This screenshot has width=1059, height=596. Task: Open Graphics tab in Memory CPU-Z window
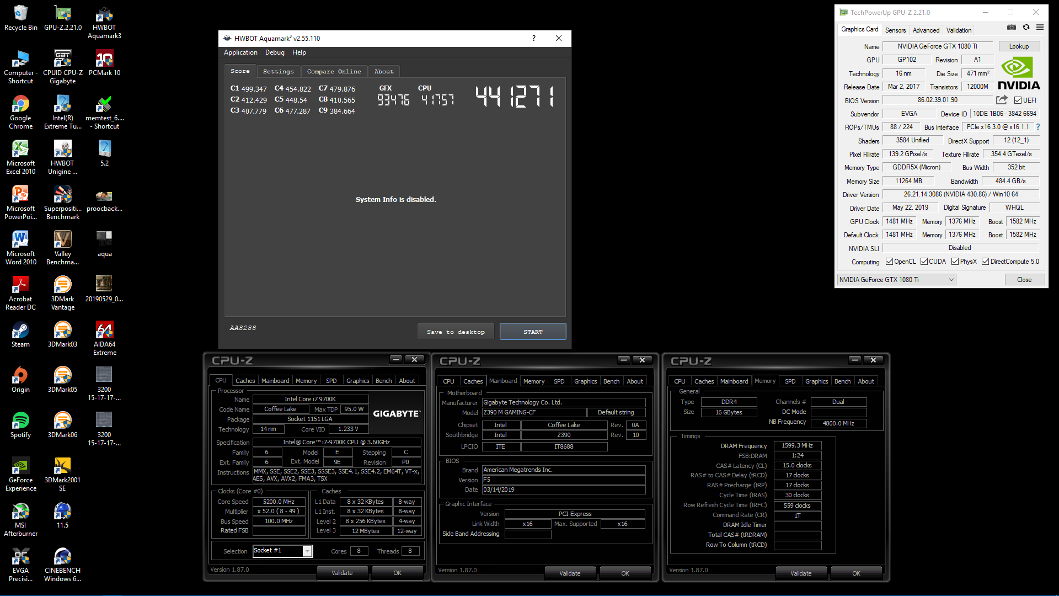[x=816, y=381]
